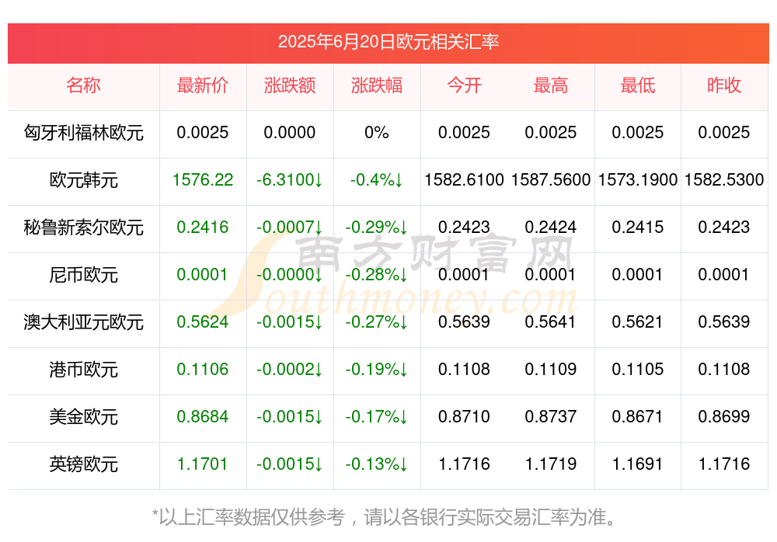Click the title 2025年6月20日欧元相关汇率

coord(388,42)
